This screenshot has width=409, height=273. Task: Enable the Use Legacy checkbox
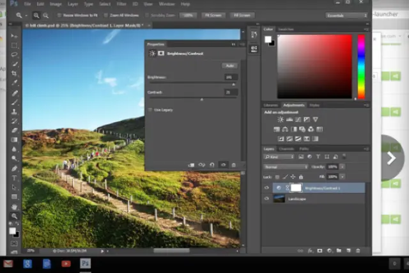[x=151, y=110]
